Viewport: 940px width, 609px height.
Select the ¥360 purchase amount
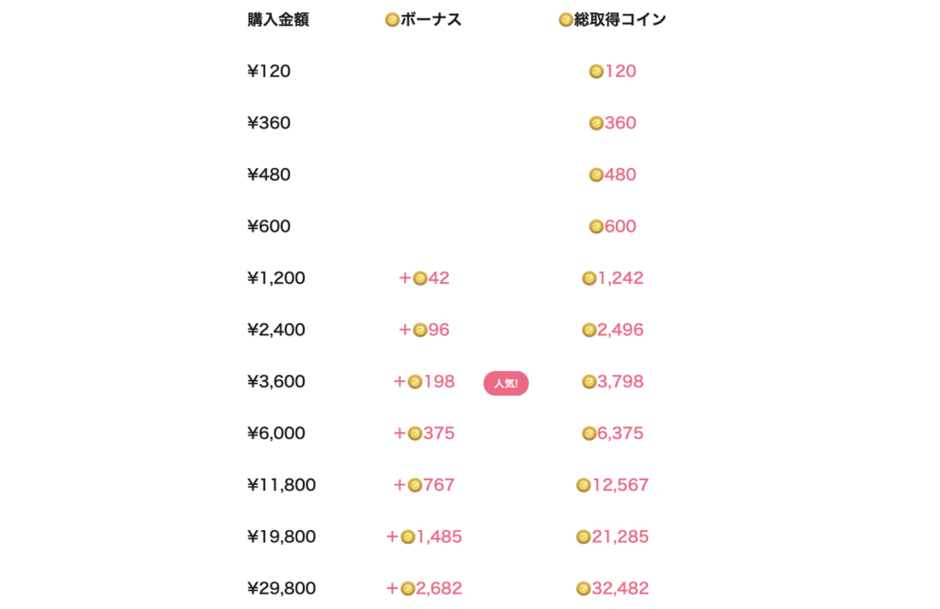(x=269, y=123)
